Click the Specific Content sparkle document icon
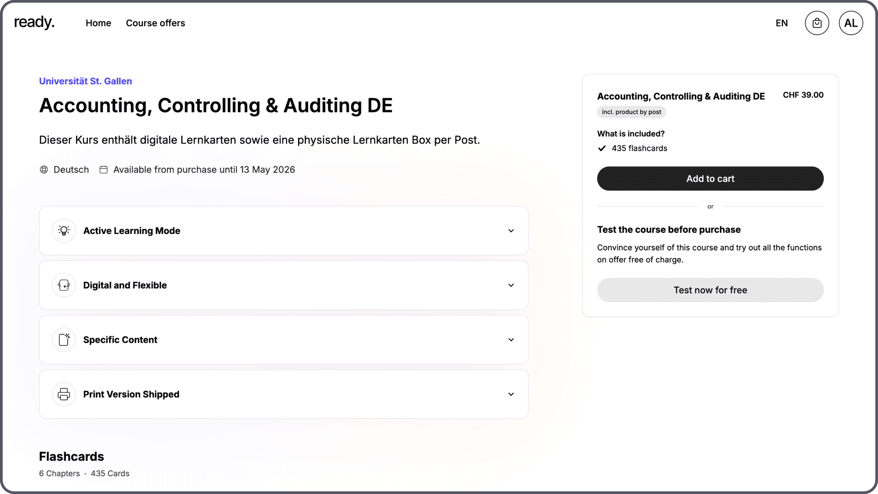 pyautogui.click(x=64, y=340)
